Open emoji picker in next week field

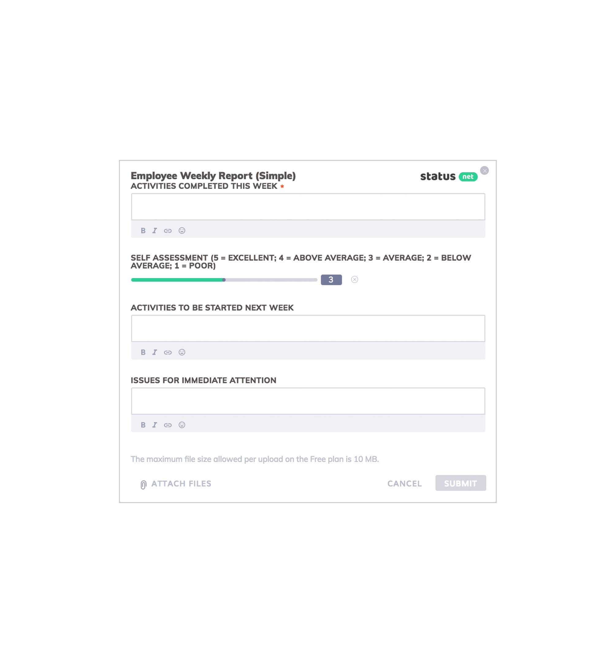tap(181, 352)
